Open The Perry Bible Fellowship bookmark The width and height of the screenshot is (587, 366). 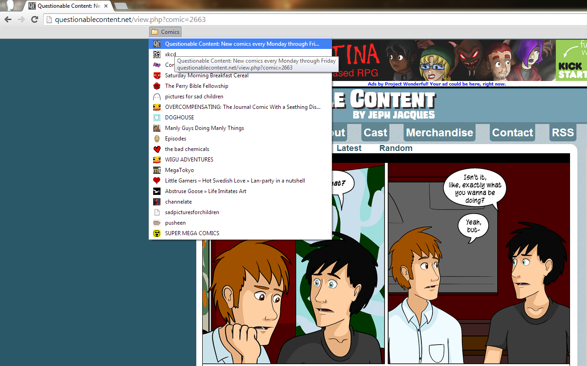tap(197, 86)
